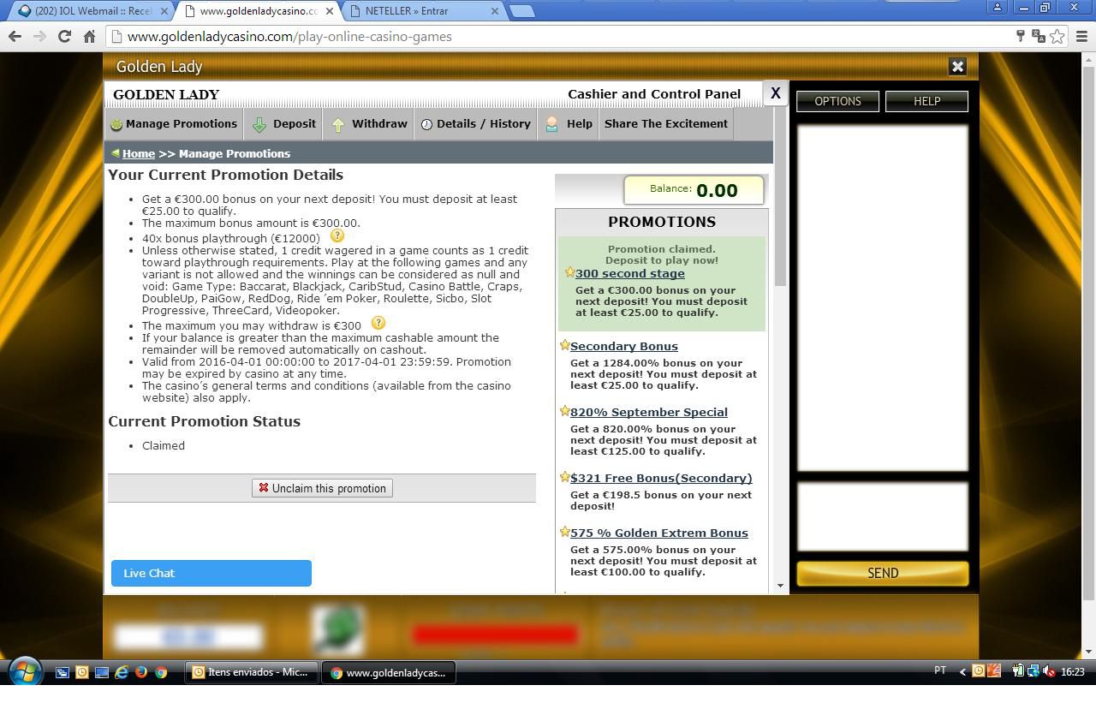Click the OPTIONS button

[837, 101]
